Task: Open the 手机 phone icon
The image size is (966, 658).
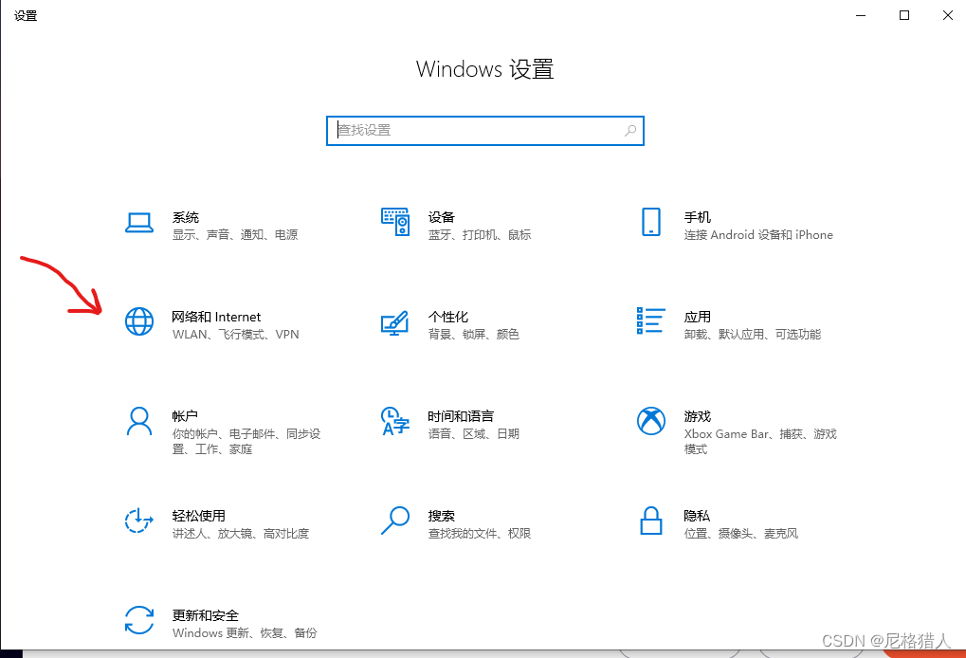Action: tap(651, 222)
